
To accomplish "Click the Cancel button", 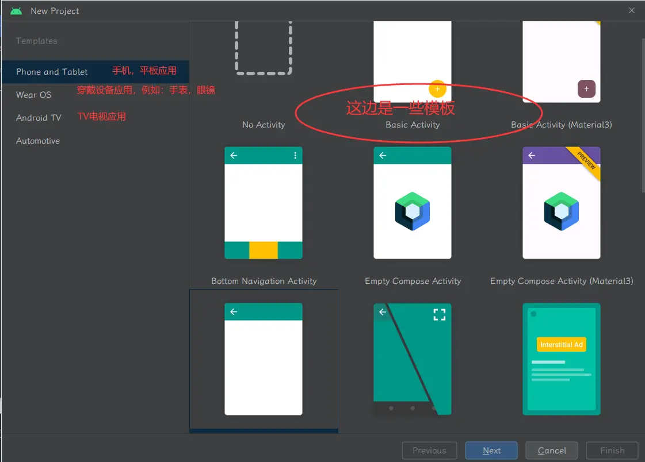I will [552, 451].
